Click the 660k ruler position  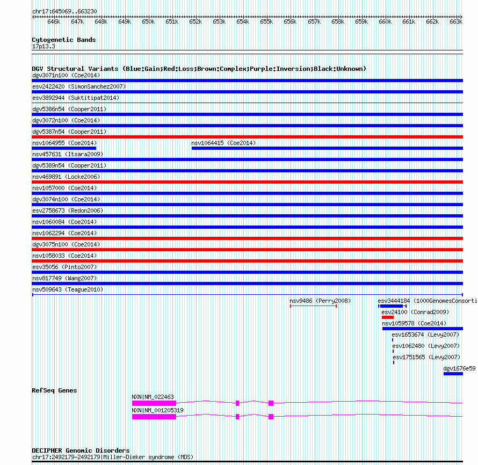385,21
